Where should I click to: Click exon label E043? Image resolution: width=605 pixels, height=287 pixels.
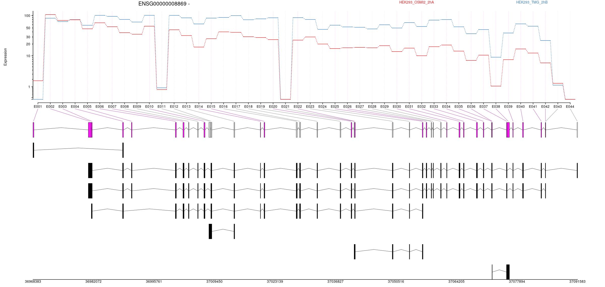pos(558,106)
